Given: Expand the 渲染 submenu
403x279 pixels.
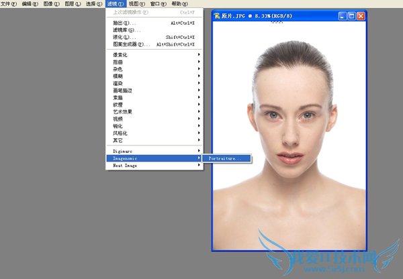Looking at the screenshot, I should 154,83.
